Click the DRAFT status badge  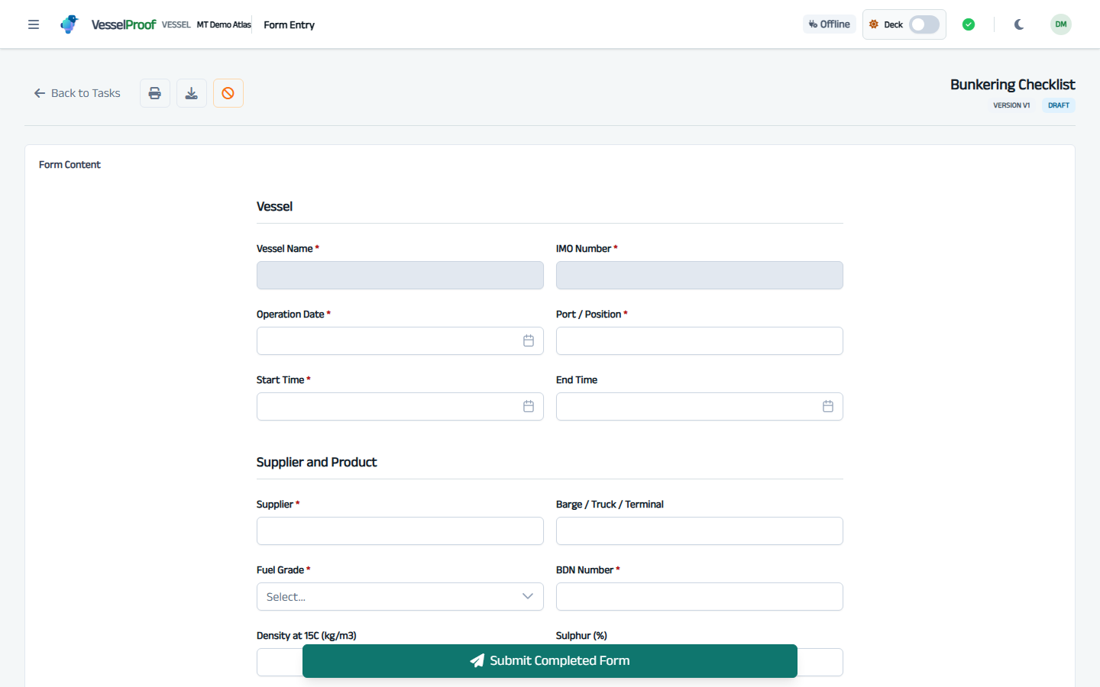click(x=1059, y=105)
